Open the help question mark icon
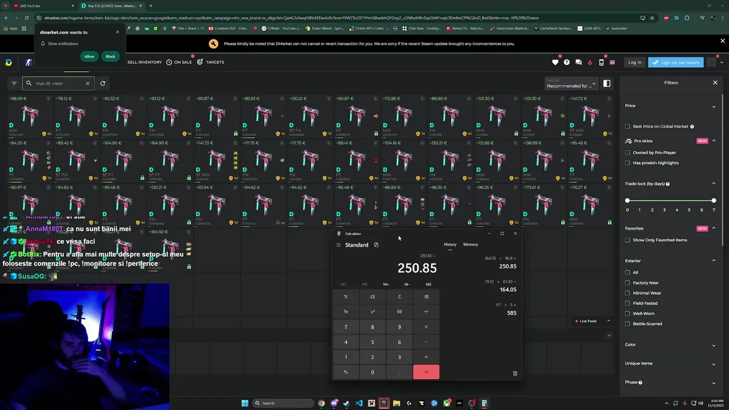This screenshot has width=729, height=410. tap(567, 62)
